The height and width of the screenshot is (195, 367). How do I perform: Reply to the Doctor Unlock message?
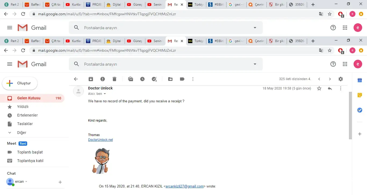tap(330, 88)
